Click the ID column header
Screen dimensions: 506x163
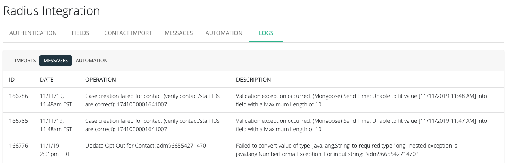click(x=12, y=80)
